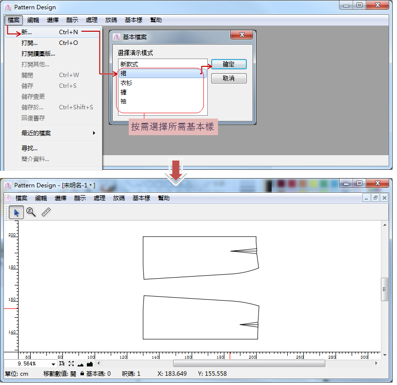Click the lock icon in status bar
Viewport: 397px width, 385px height.
(82, 374)
